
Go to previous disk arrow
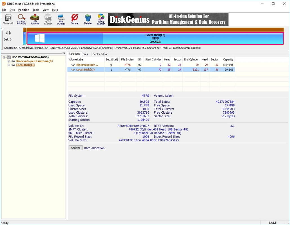6,33
